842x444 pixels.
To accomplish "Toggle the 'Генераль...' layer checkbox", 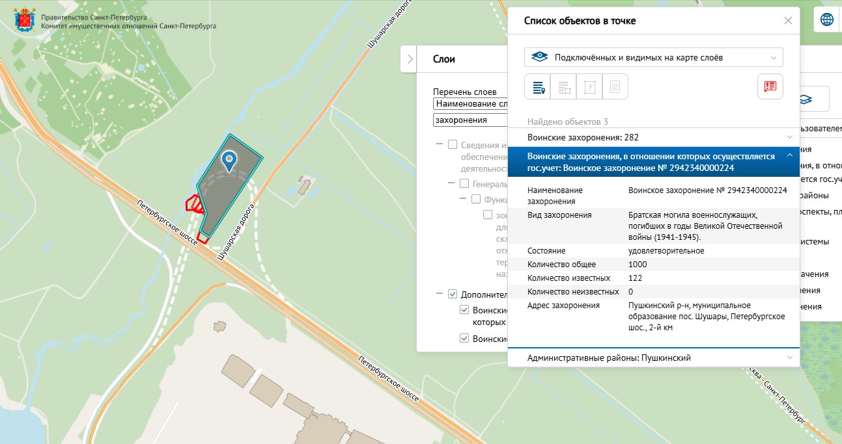I will pos(464,183).
